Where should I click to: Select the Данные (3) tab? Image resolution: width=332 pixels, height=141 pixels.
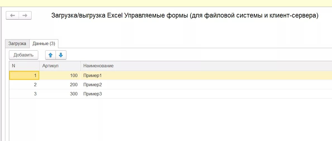pos(44,44)
